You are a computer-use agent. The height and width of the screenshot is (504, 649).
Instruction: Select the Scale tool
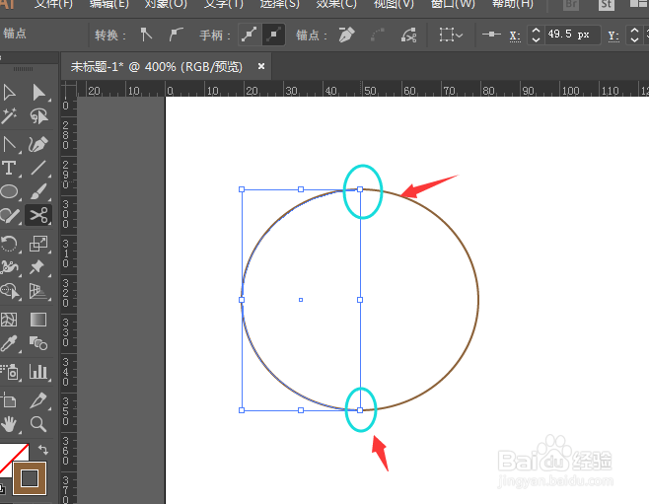(x=38, y=244)
